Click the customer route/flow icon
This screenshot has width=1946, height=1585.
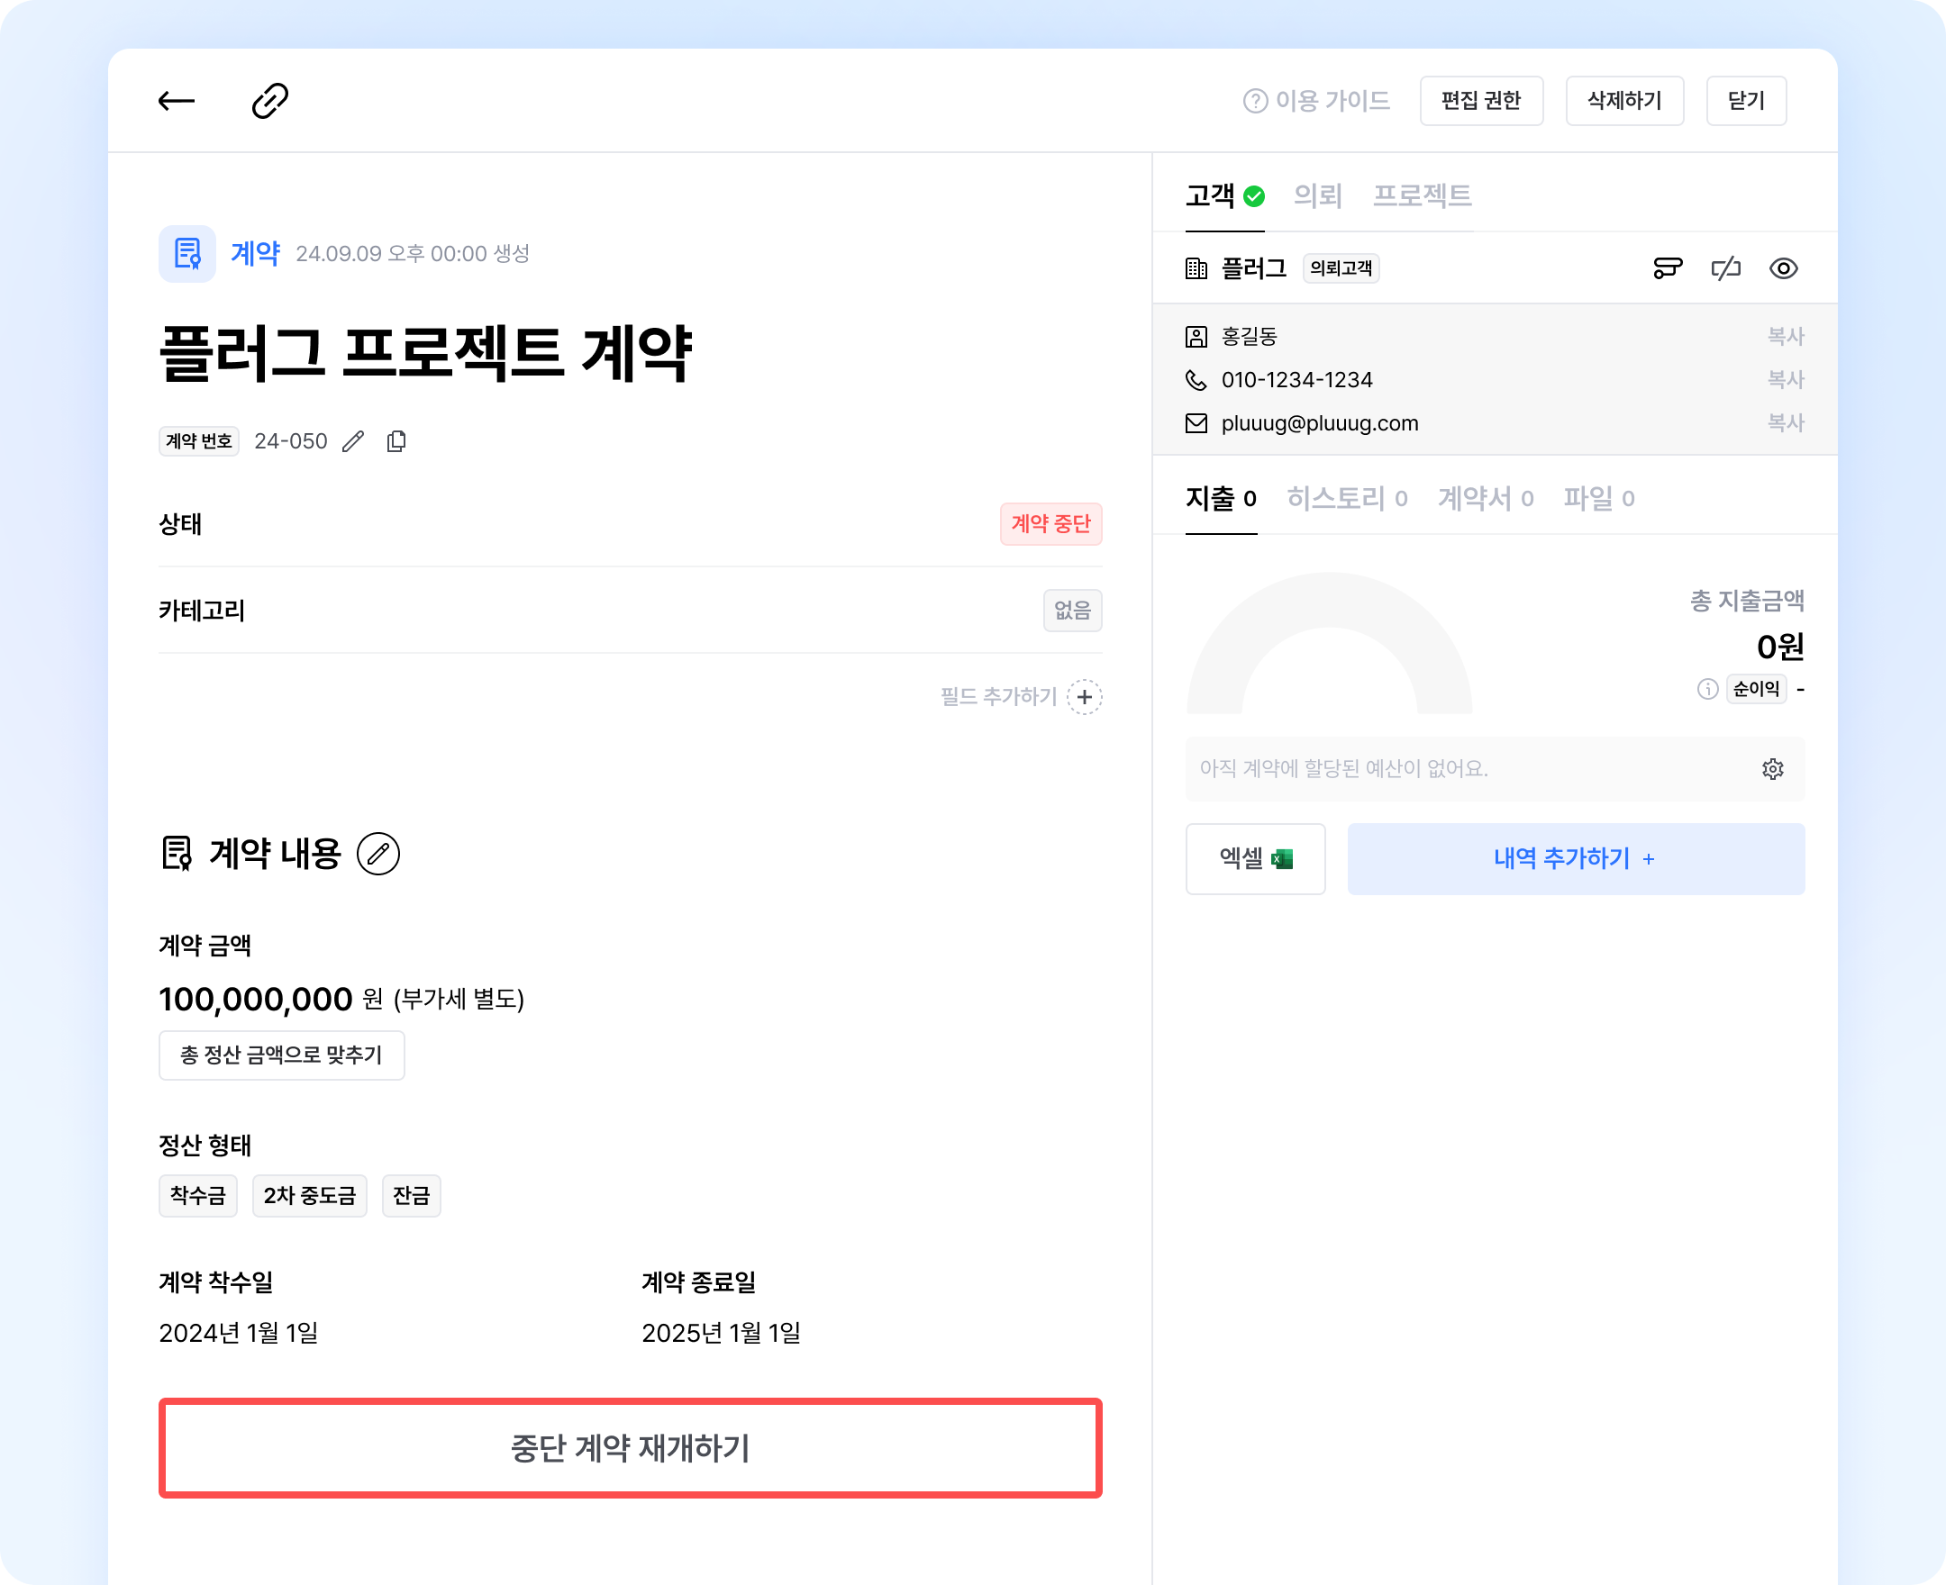pos(1668,268)
